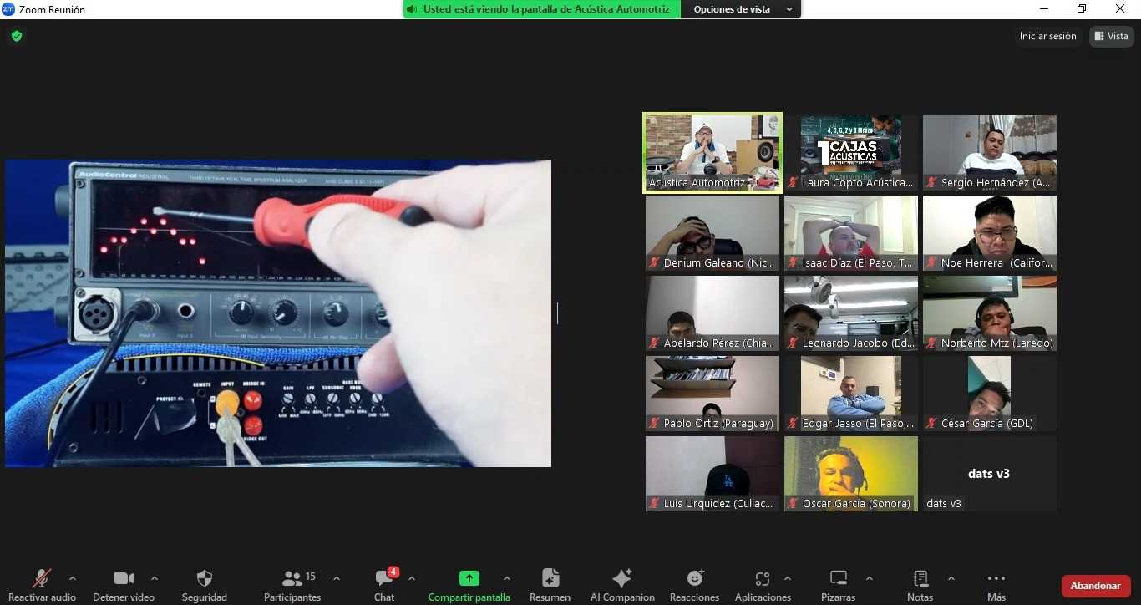1141x605 pixels.
Task: Open the Aplicaciones menu
Action: pos(762,578)
